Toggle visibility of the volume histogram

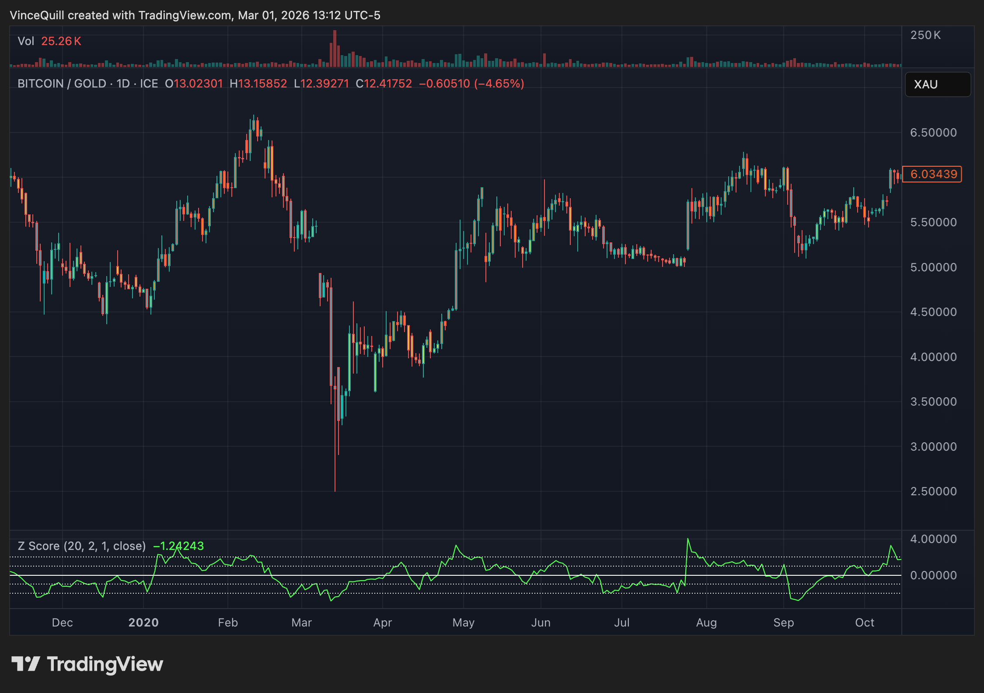coord(61,41)
